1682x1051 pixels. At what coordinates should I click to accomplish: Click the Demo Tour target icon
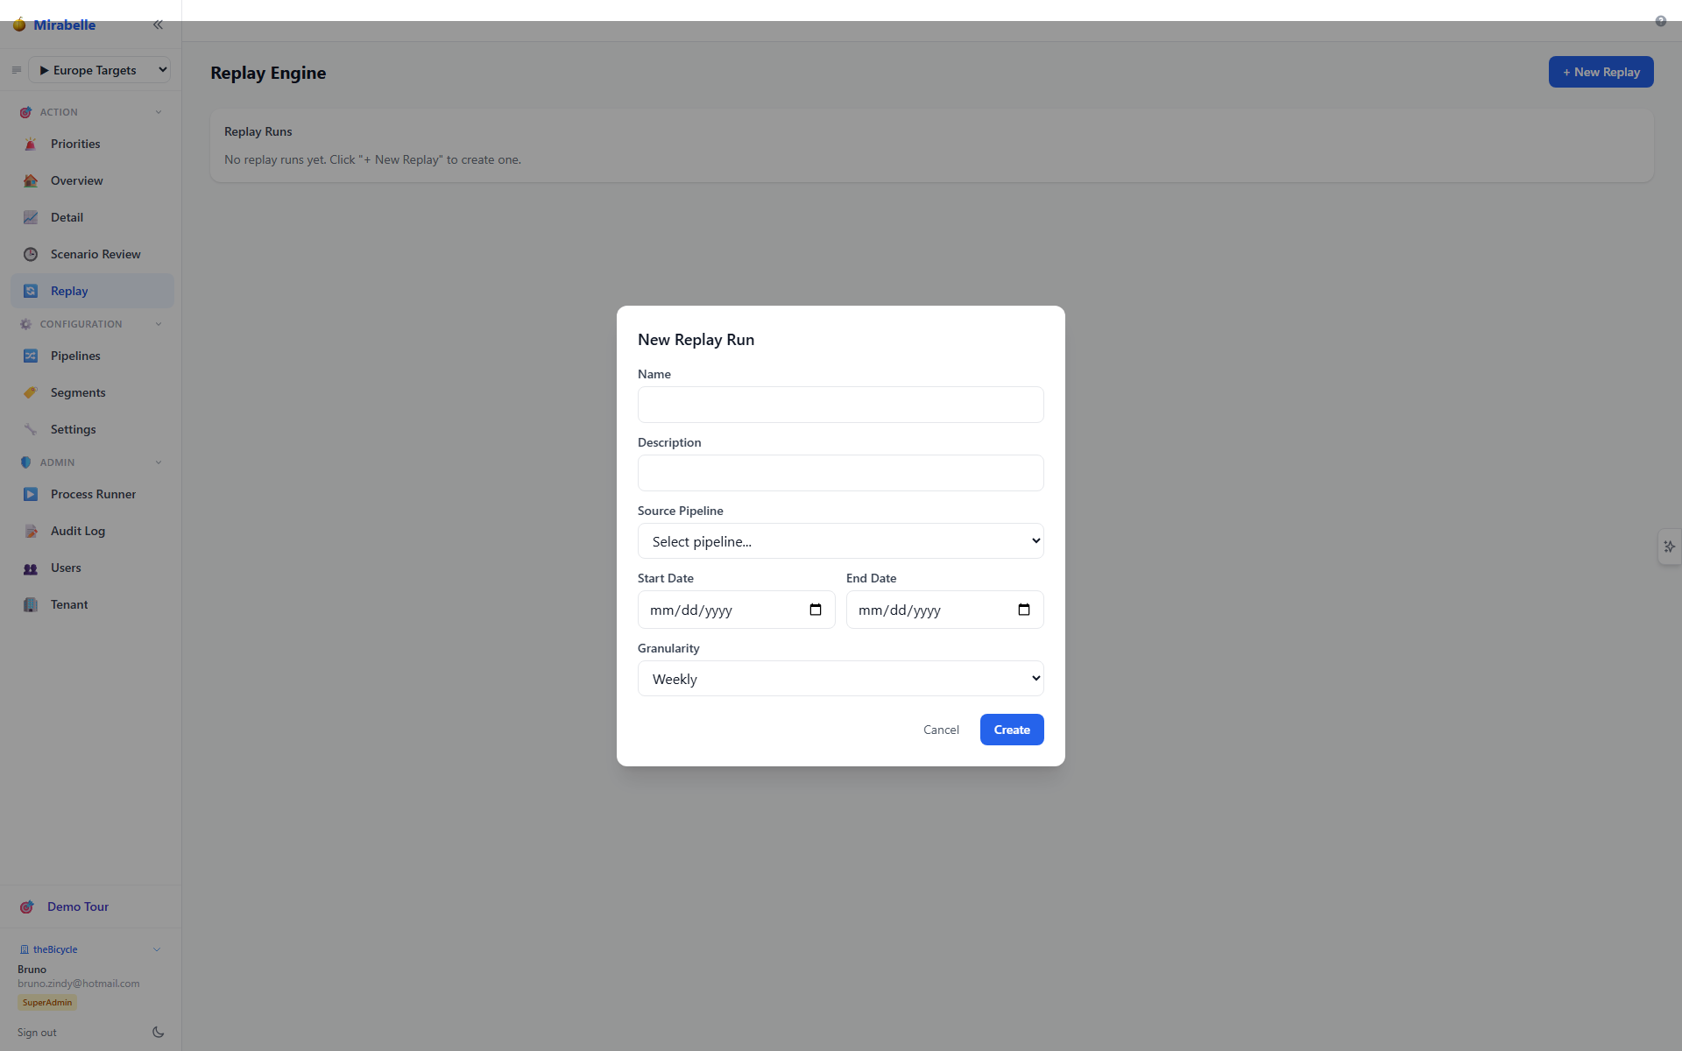[27, 906]
